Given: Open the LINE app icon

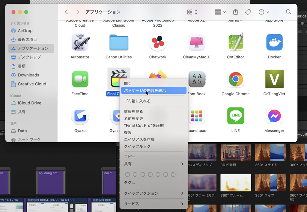Looking at the screenshot, I should tap(235, 116).
